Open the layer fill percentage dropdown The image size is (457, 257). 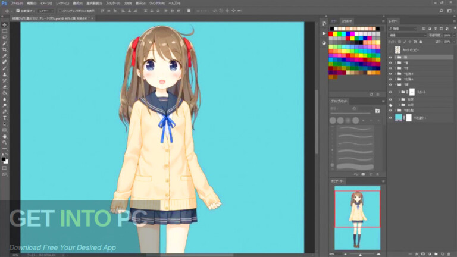click(x=453, y=42)
